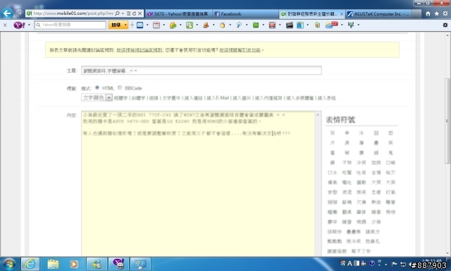
Task: Open Yahoo toolbar settings gear
Action: [x=445, y=25]
